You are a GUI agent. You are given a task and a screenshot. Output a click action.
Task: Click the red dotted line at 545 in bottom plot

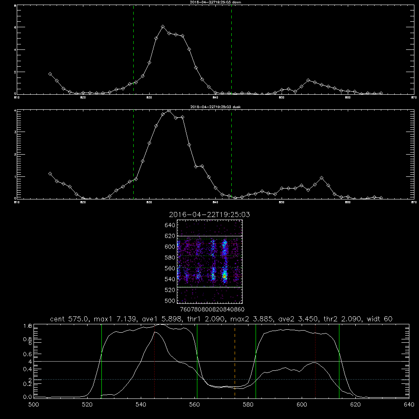(155, 361)
